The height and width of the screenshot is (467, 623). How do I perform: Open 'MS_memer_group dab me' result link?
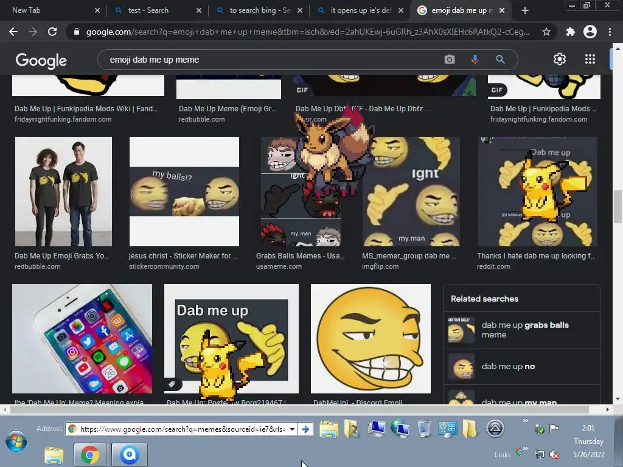coord(409,256)
